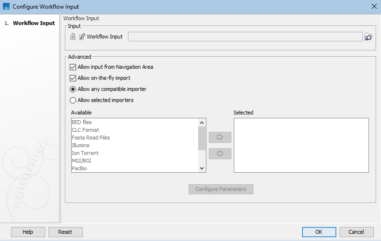Click the Help button

[x=28, y=232]
